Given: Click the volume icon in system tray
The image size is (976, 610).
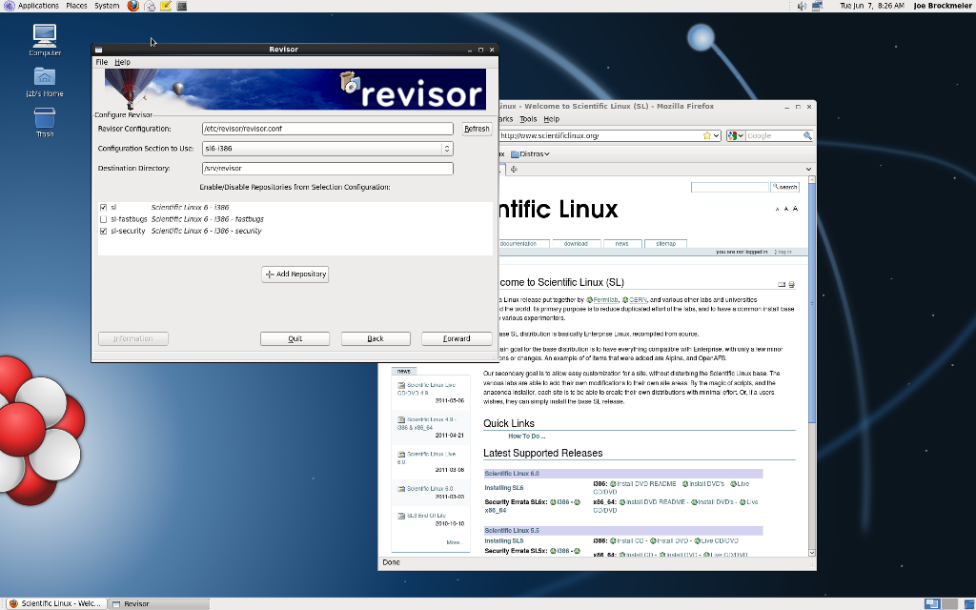Looking at the screenshot, I should (x=802, y=6).
